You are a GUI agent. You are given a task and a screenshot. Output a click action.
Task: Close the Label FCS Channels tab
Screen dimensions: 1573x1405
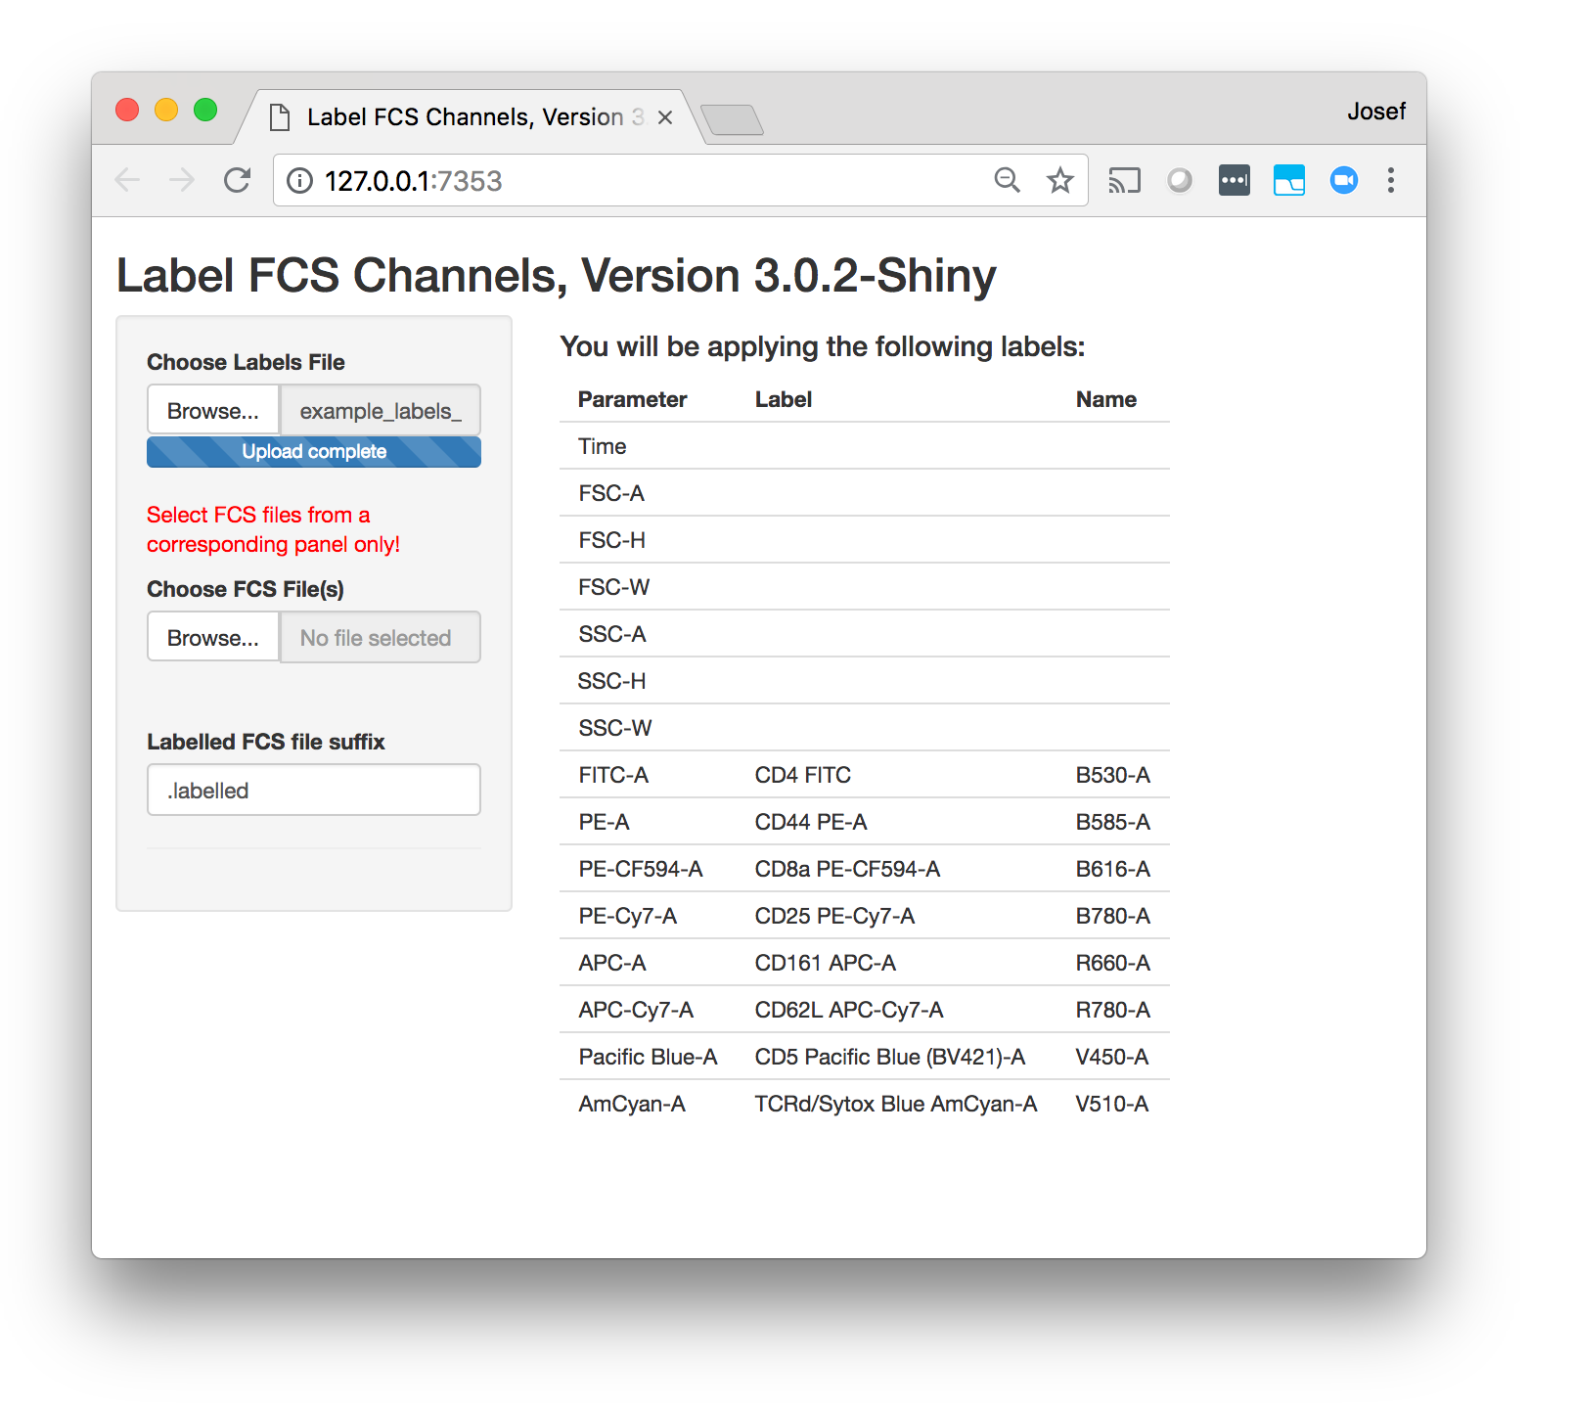665,117
